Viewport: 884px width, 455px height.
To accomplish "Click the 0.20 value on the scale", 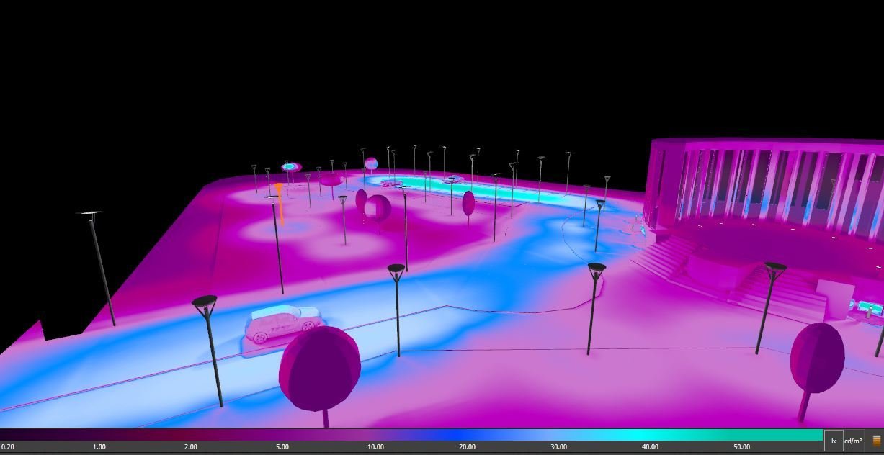I will point(8,447).
